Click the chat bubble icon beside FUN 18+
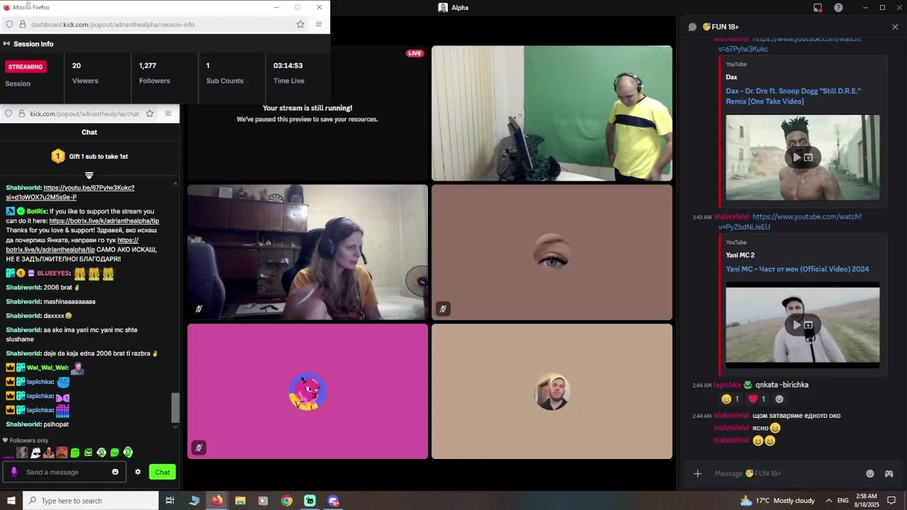907x510 pixels. 692,27
